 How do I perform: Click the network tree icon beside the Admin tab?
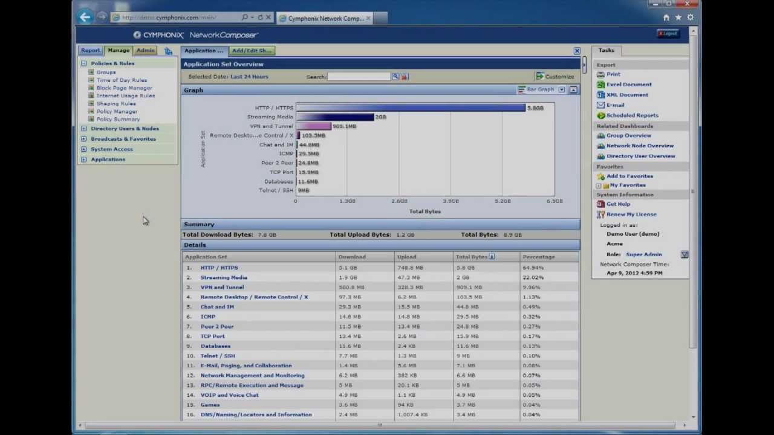coord(168,51)
